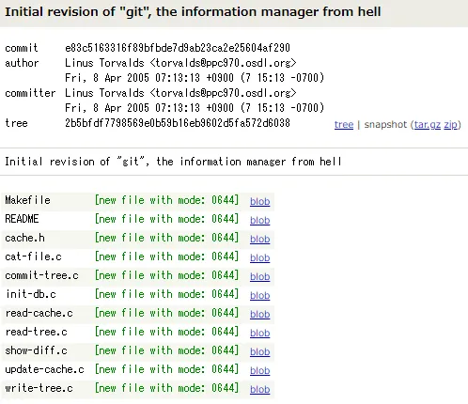Click the commit hash e83c5163316f...
The image size is (468, 404).
(x=178, y=48)
